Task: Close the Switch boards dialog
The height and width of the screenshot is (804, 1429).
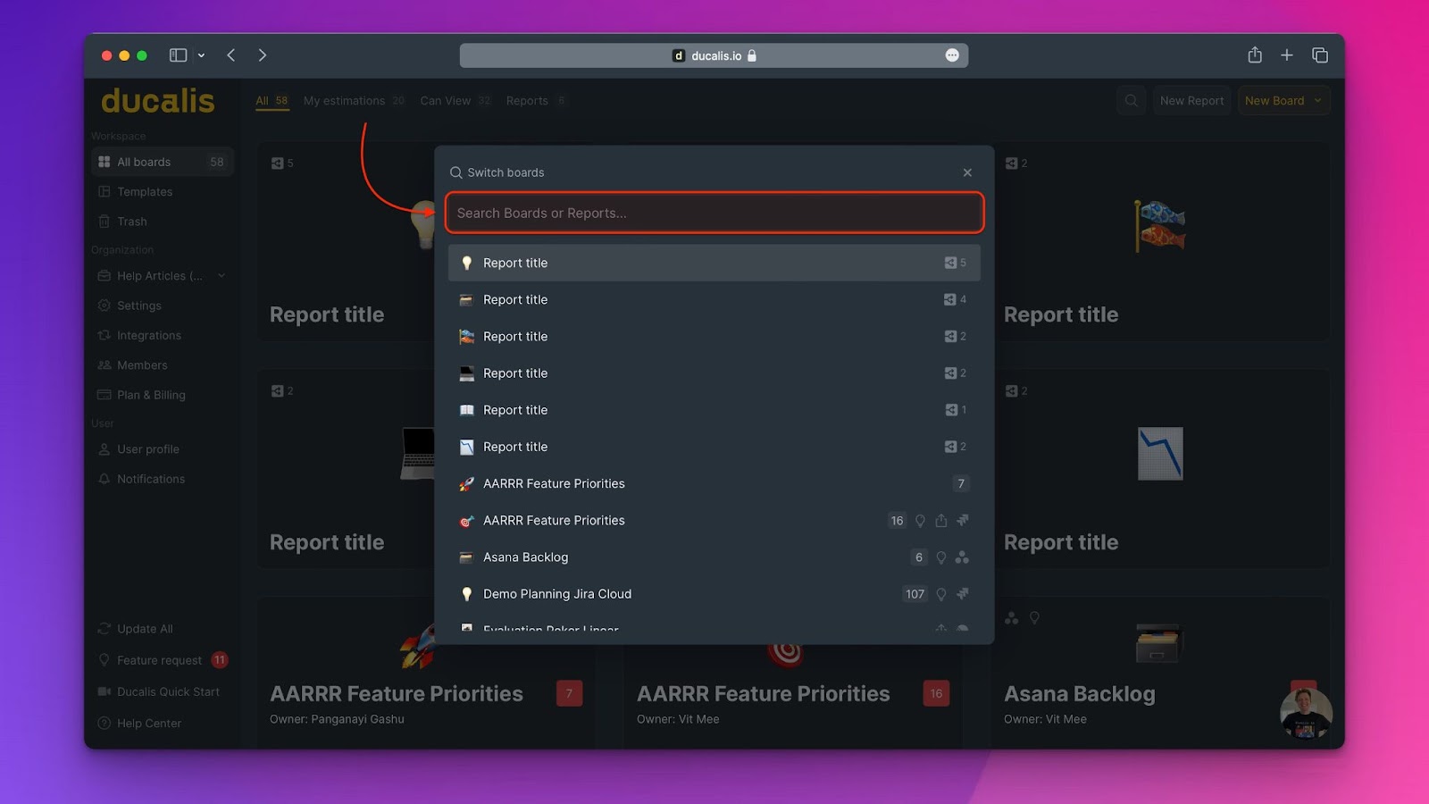Action: (967, 172)
